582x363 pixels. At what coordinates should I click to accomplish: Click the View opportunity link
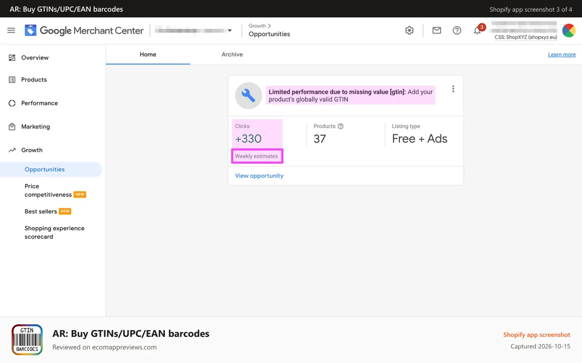coord(259,176)
